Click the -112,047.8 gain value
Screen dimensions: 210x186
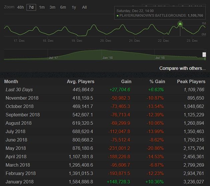119,132
